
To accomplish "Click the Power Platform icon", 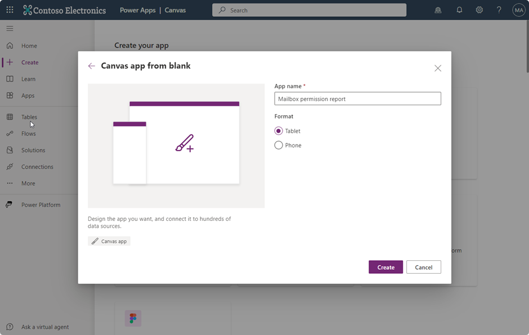I will [9, 205].
